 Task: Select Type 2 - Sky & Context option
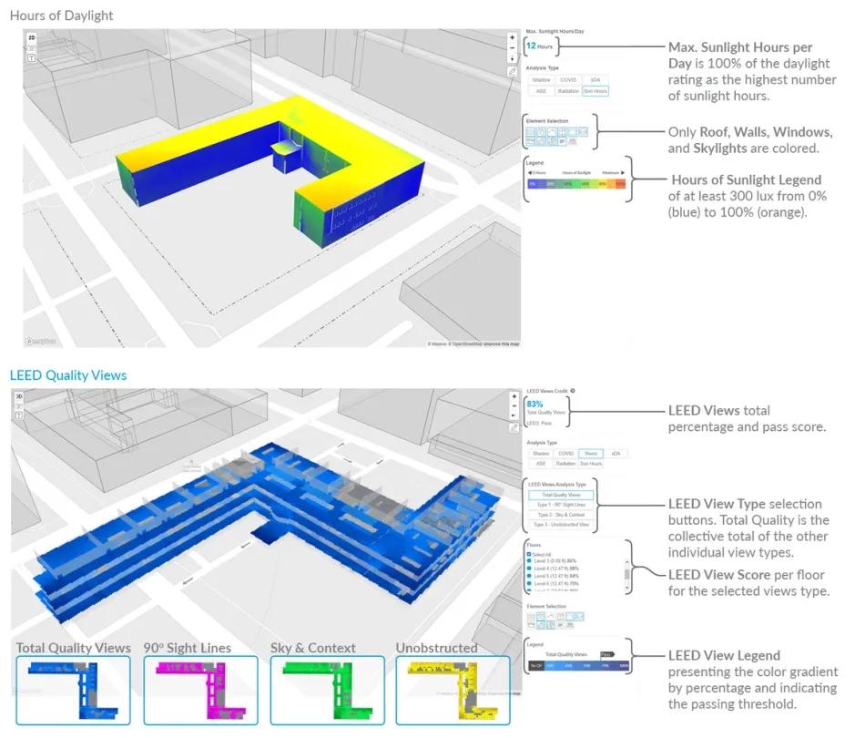tap(561, 515)
